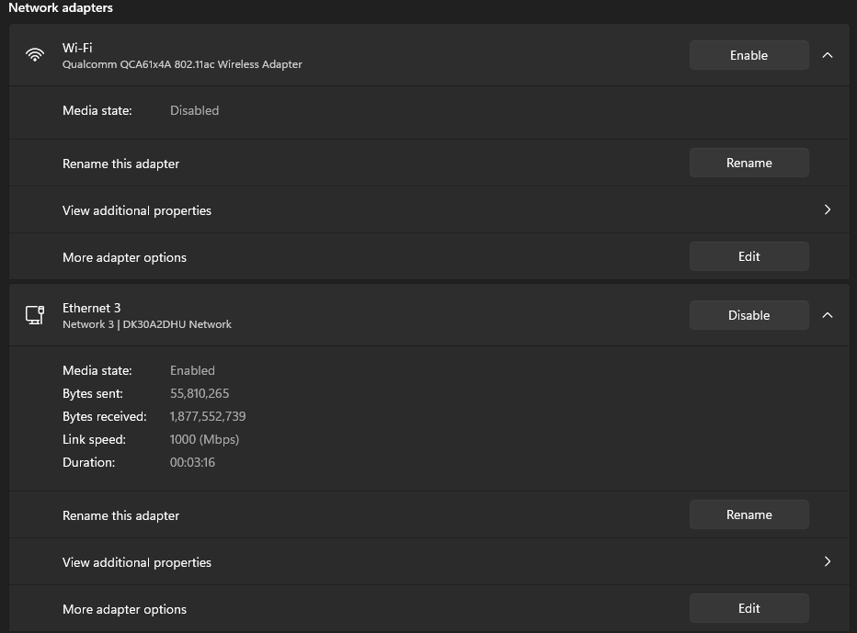This screenshot has height=633, width=857.
Task: Disable the Ethernet 3 adapter
Action: [748, 315]
